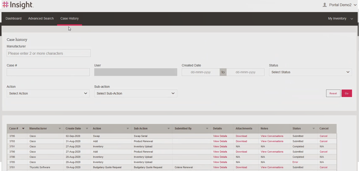
Task: Click the user profile avatar icon
Action: (325, 5)
